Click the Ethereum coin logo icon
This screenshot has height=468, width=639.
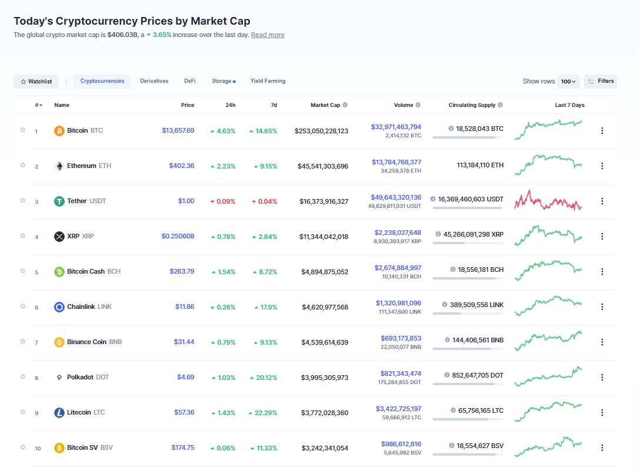(x=59, y=166)
